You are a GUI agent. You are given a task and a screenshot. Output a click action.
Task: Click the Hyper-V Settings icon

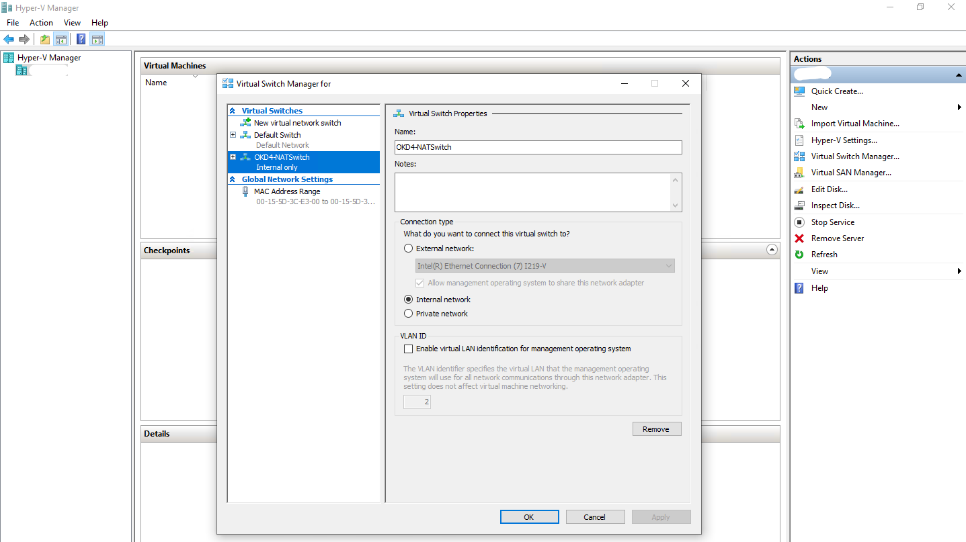799,140
